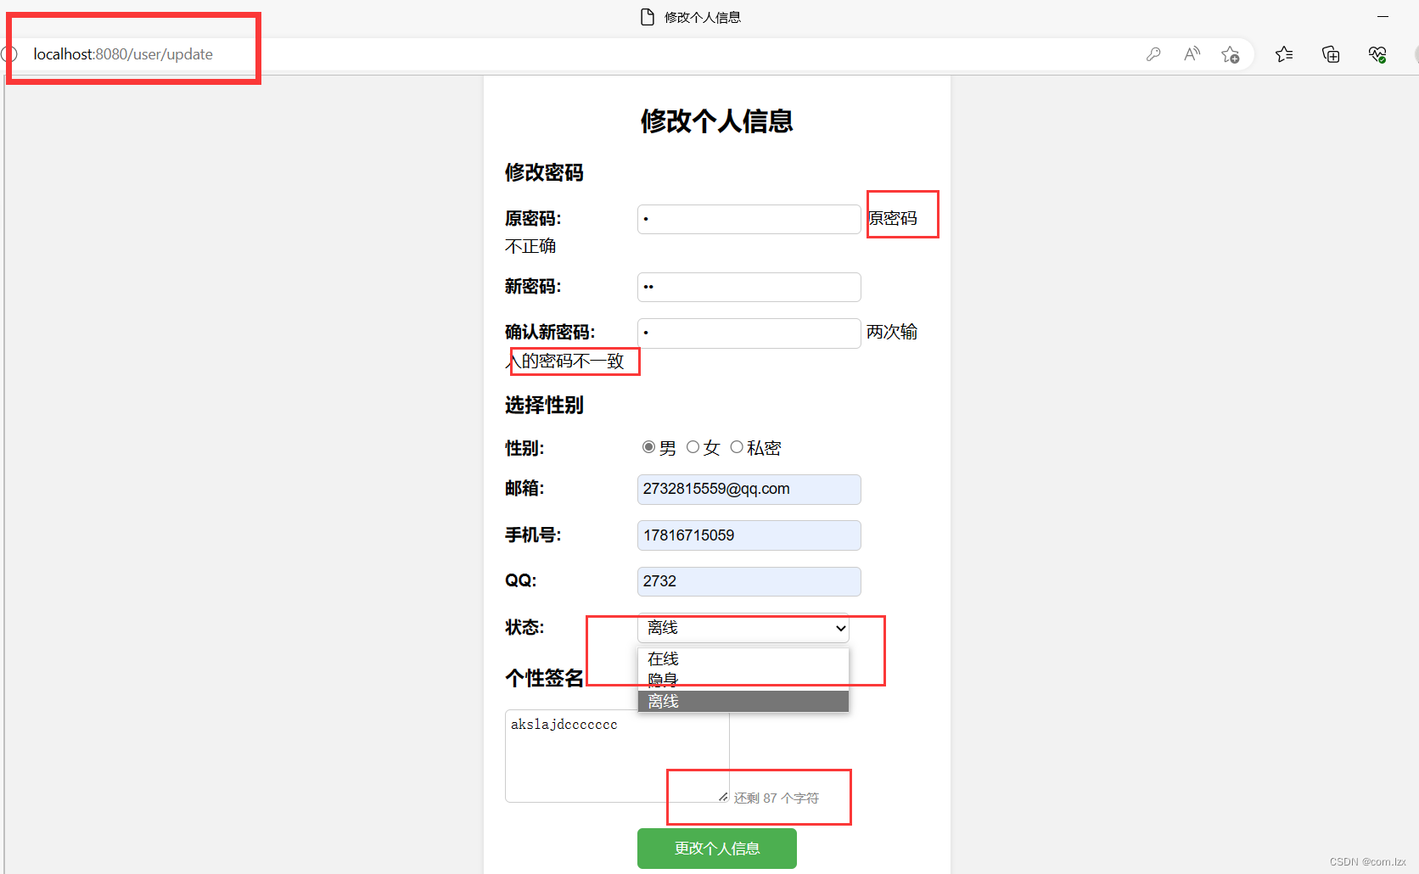Open the Collections icon
This screenshot has width=1419, height=874.
coord(1331,53)
